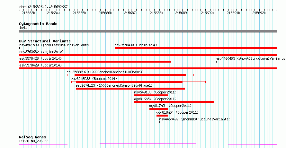
Task: Open the esv3546533 (Boomsma2014) label
Action: (x=94, y=79)
